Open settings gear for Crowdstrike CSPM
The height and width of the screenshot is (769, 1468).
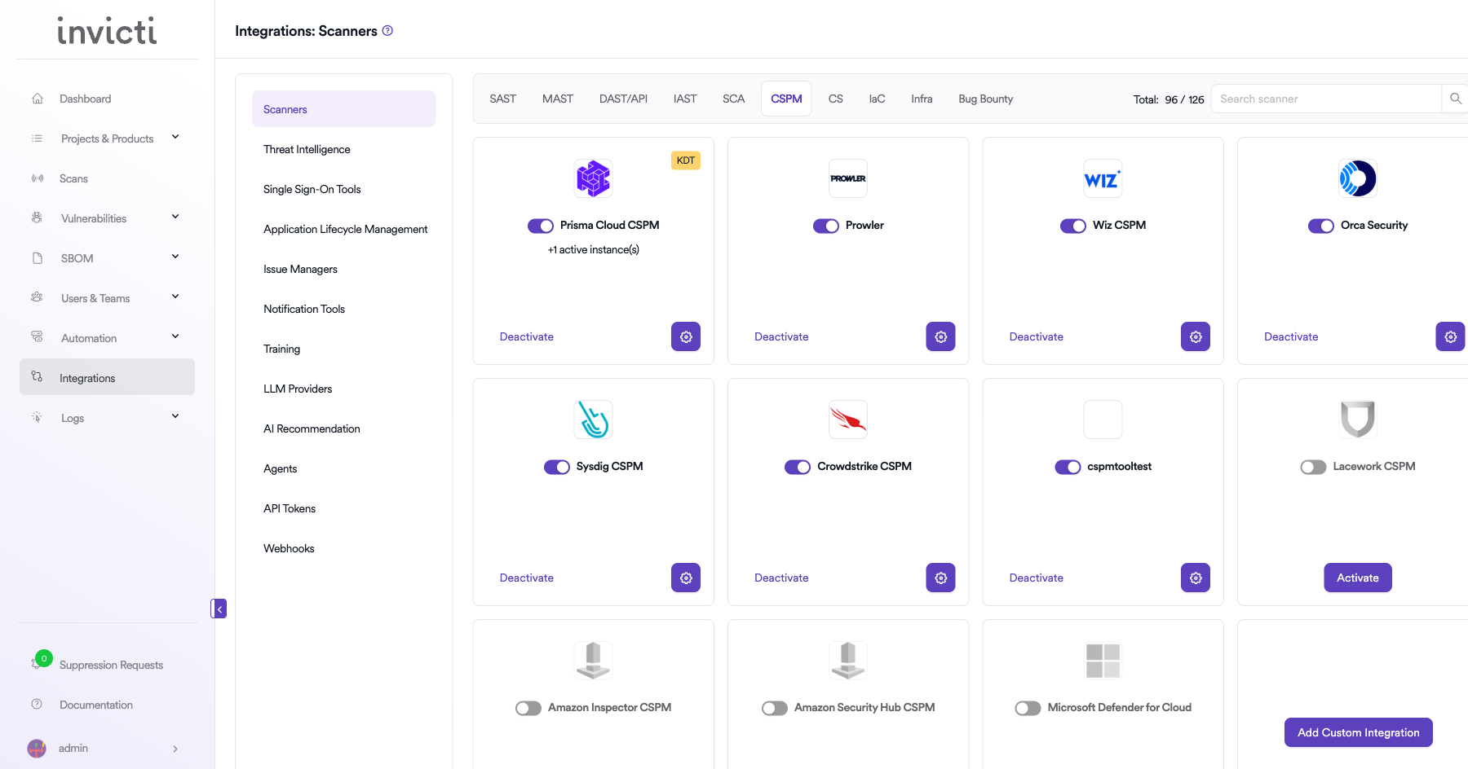[940, 578]
